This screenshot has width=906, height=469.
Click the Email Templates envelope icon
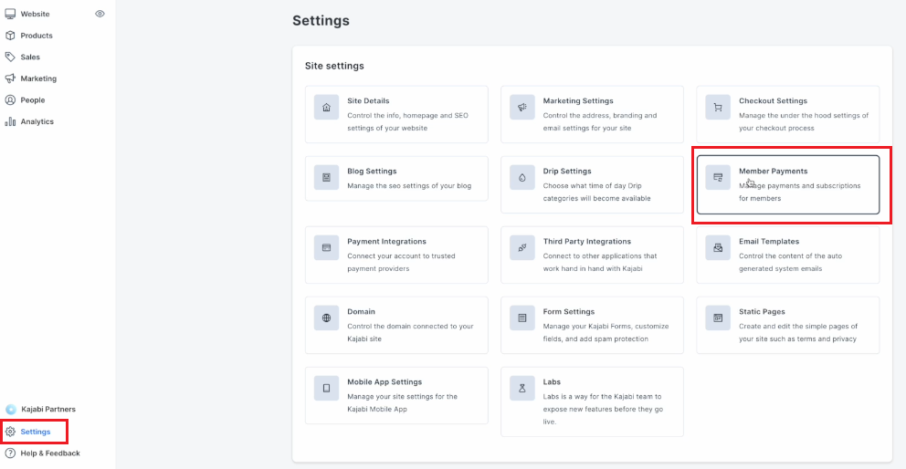coord(718,248)
